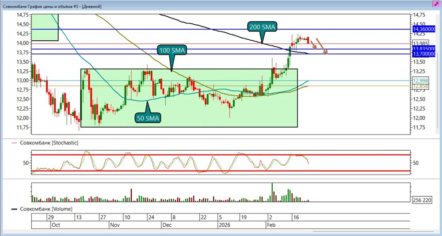Click the 12,858 moving average value tag

421,86
